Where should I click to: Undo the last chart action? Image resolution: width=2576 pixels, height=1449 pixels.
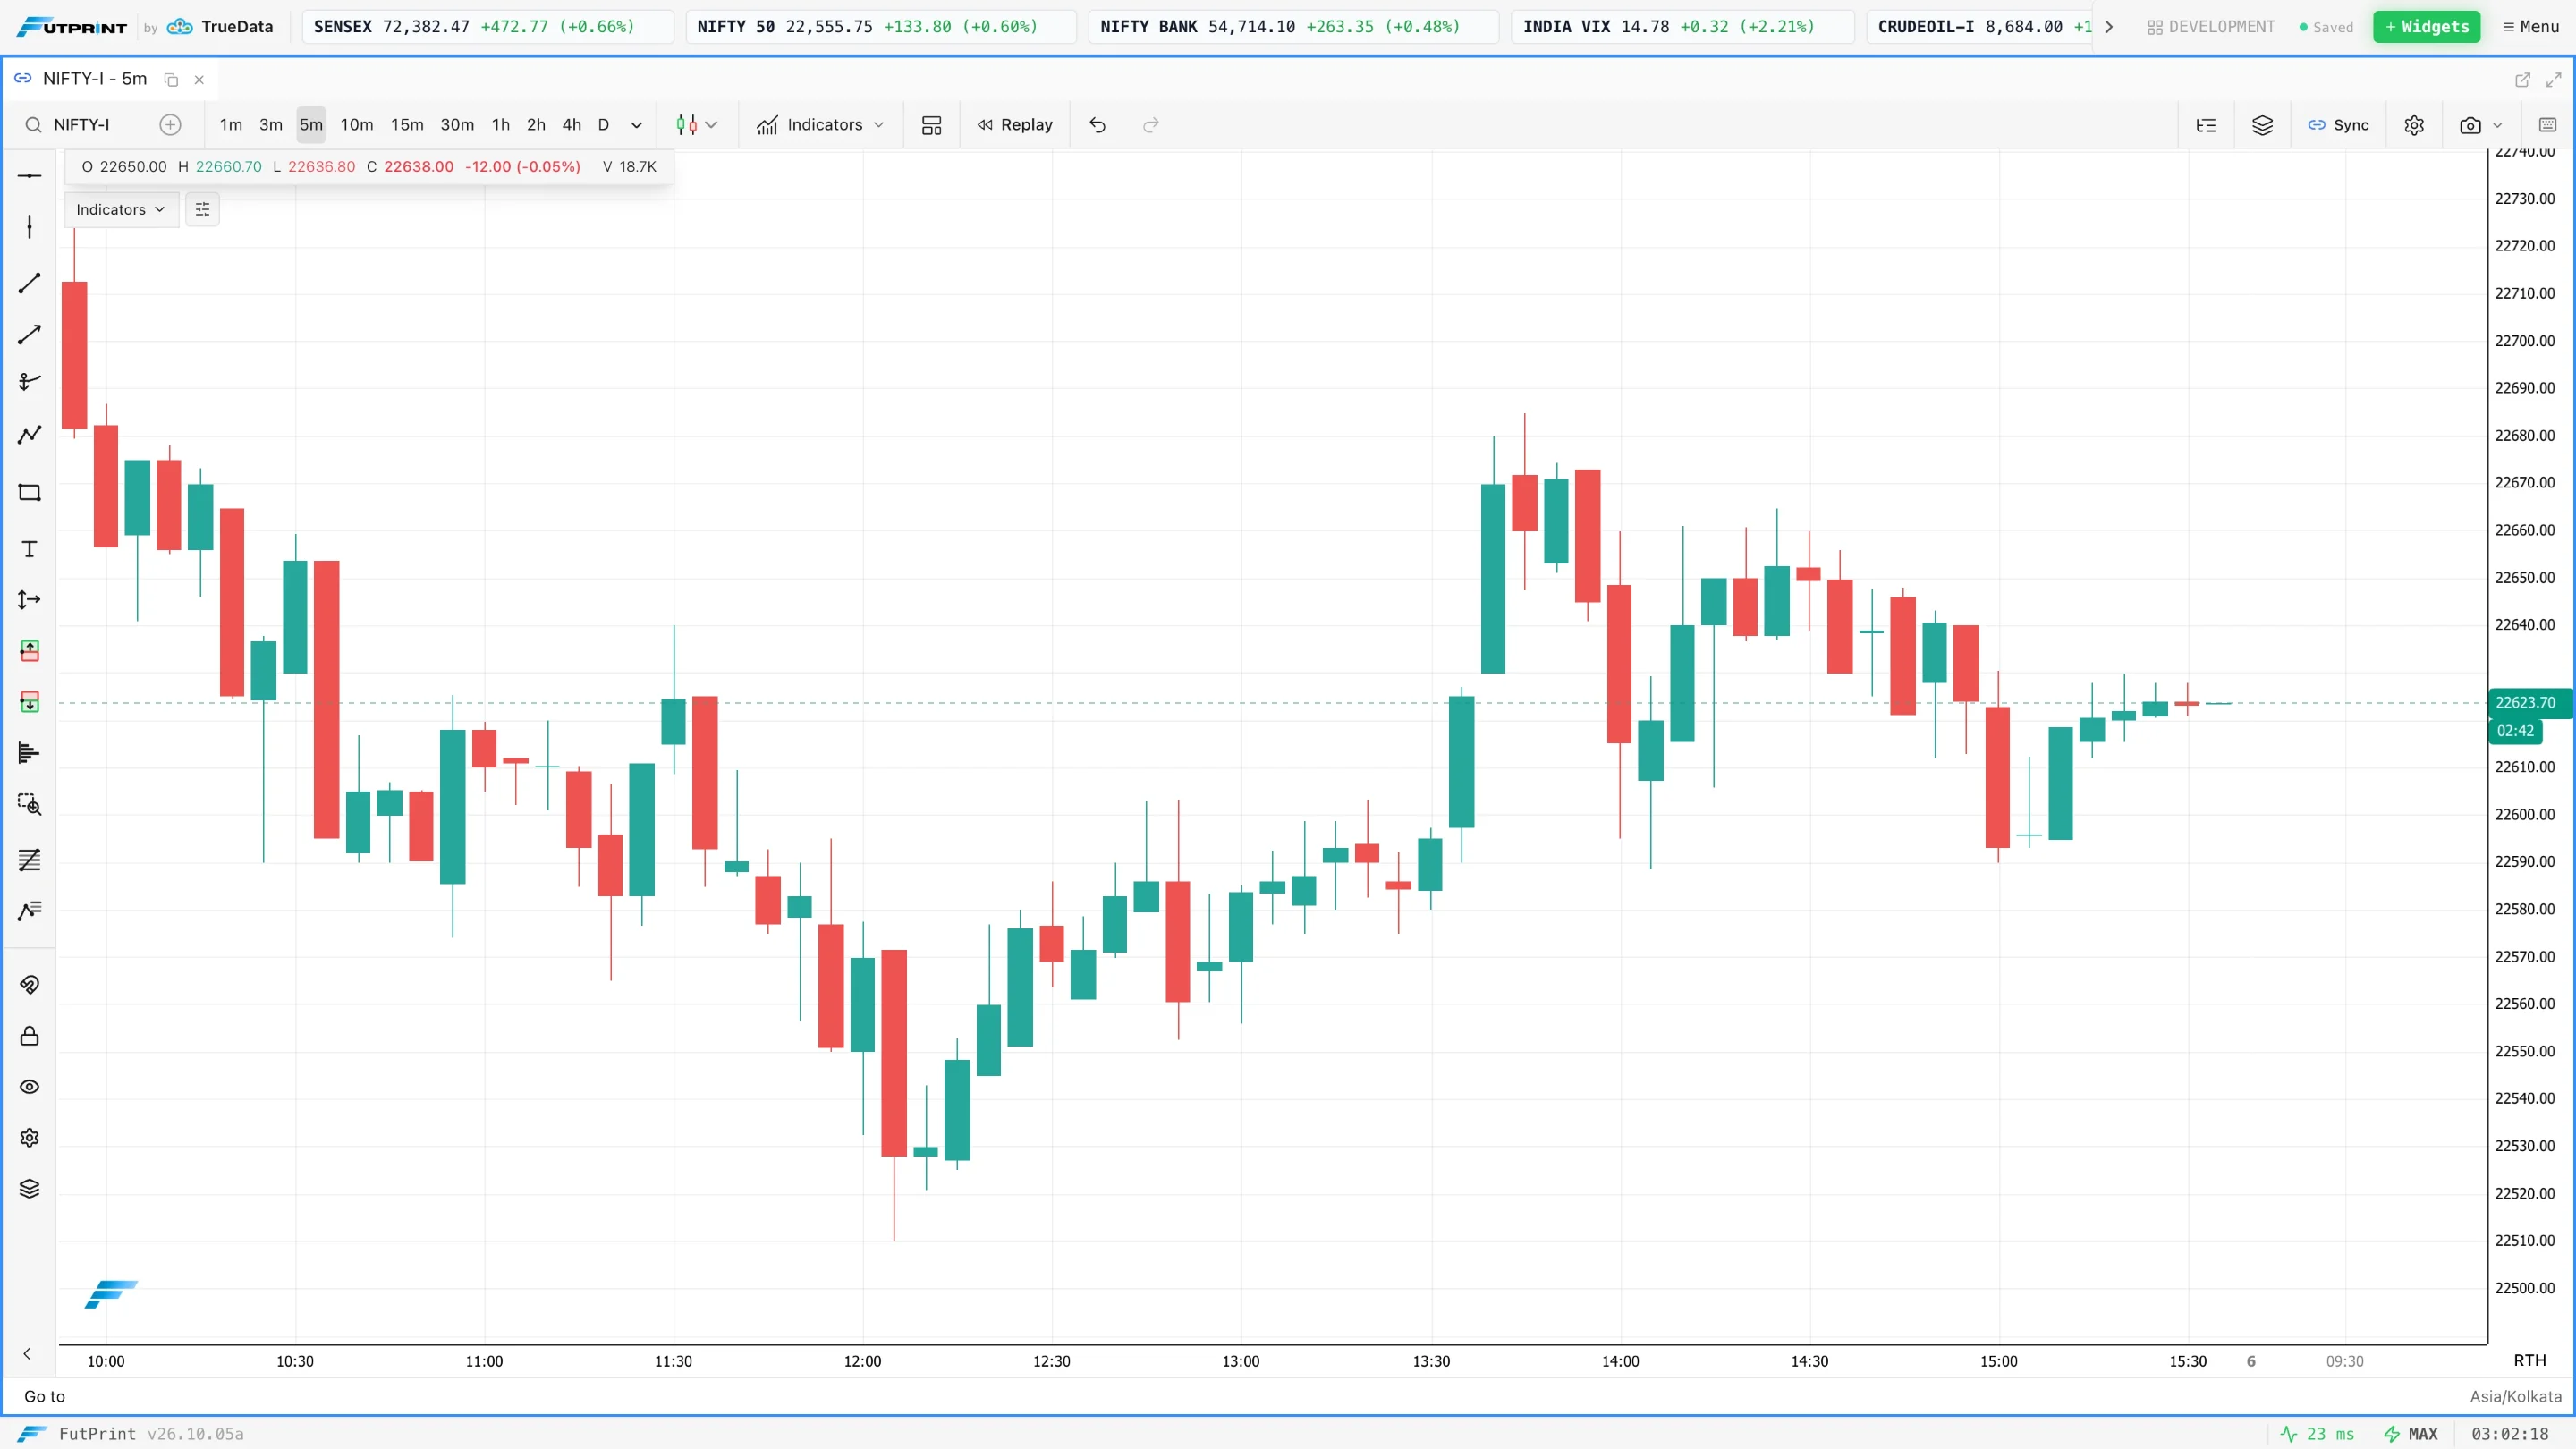tap(1097, 125)
